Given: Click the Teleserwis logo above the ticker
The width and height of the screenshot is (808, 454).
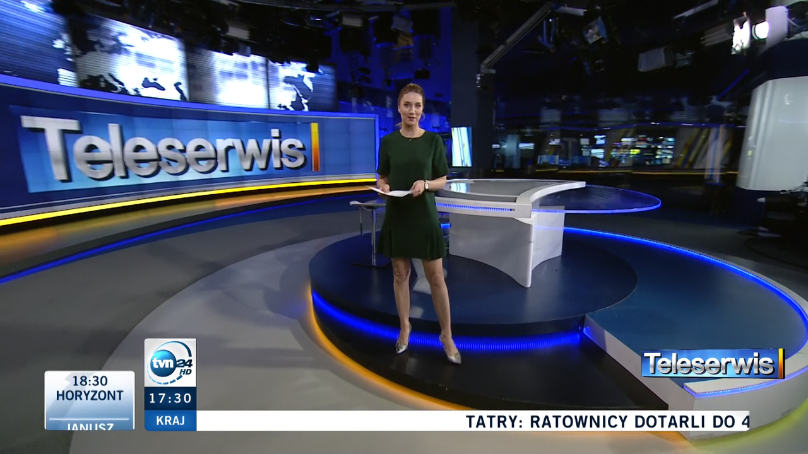Looking at the screenshot, I should [713, 364].
